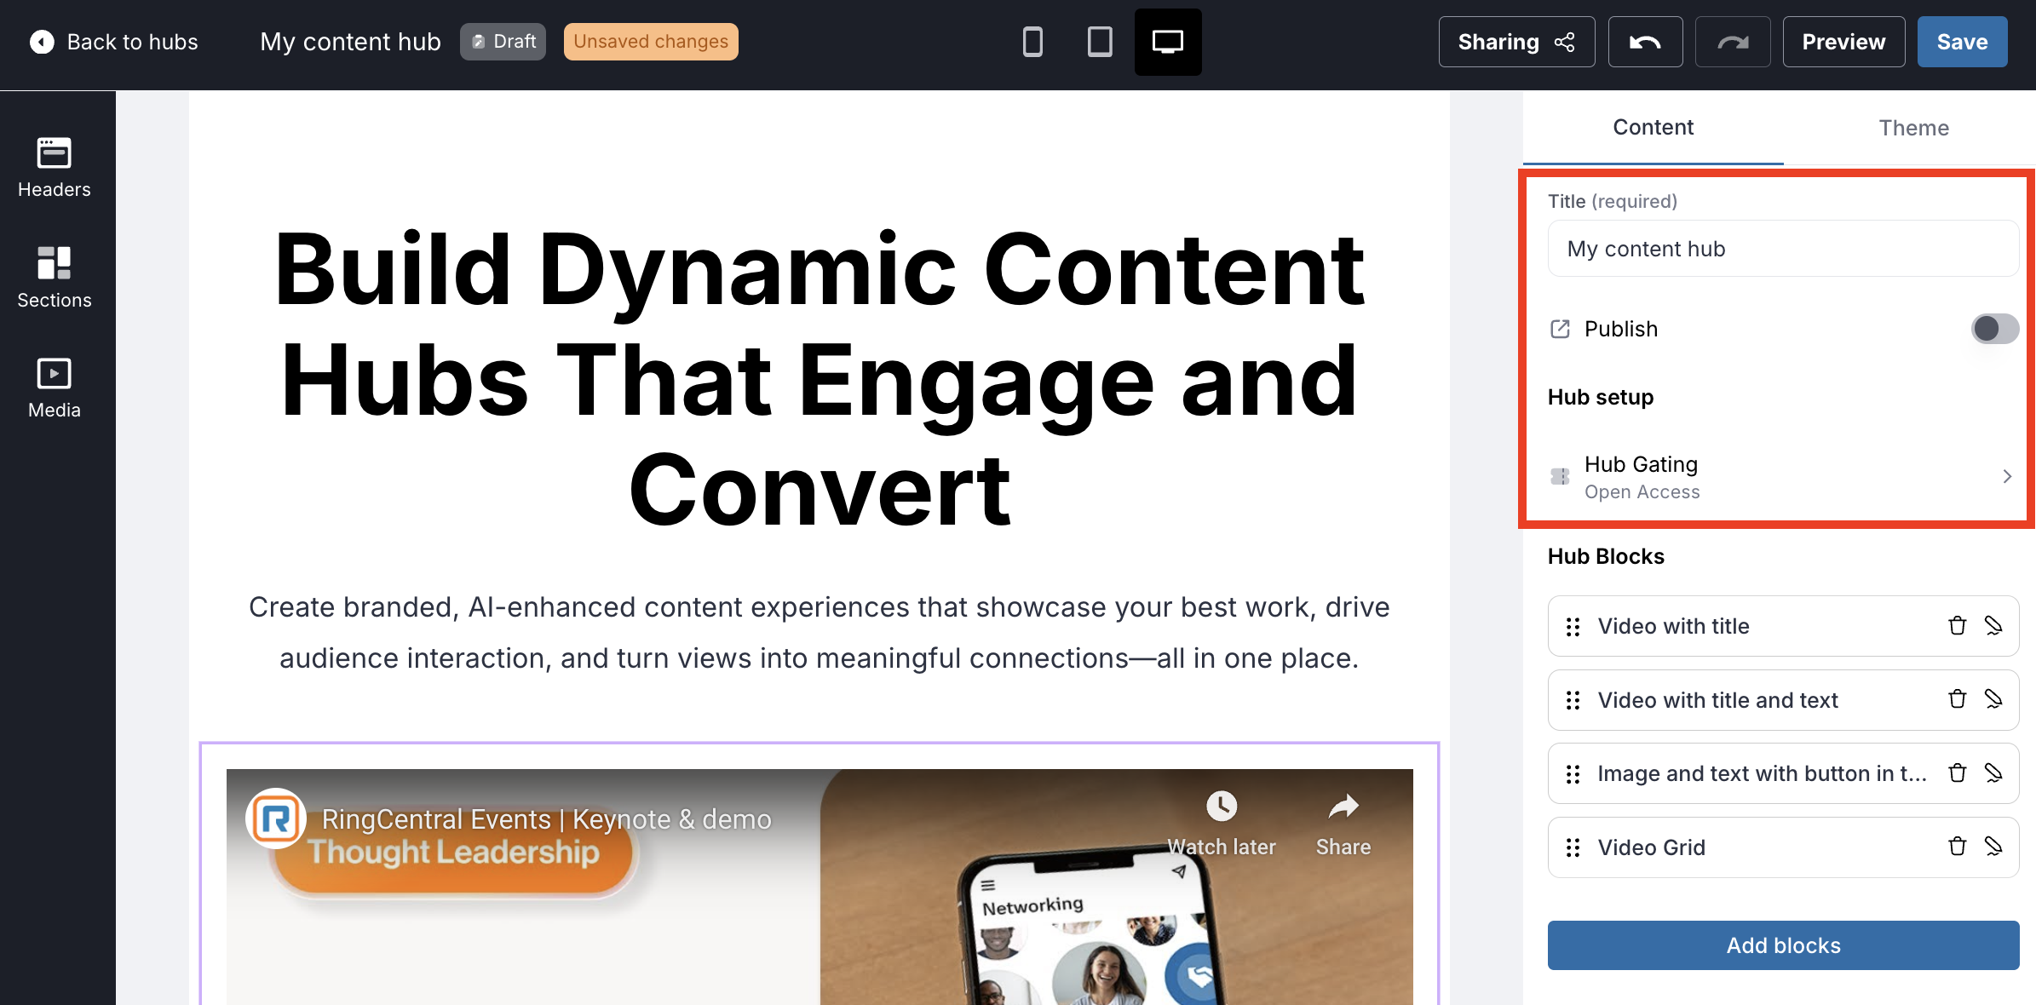This screenshot has width=2036, height=1005.
Task: Redo the last change
Action: click(x=1732, y=42)
